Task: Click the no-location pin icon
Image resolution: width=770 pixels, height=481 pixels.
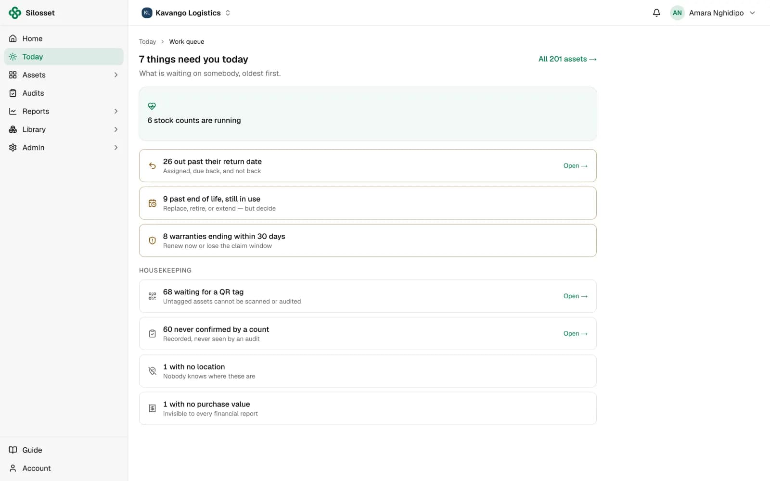Action: point(152,371)
